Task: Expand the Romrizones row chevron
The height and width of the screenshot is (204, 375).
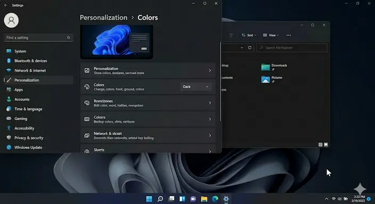Action: (x=210, y=103)
